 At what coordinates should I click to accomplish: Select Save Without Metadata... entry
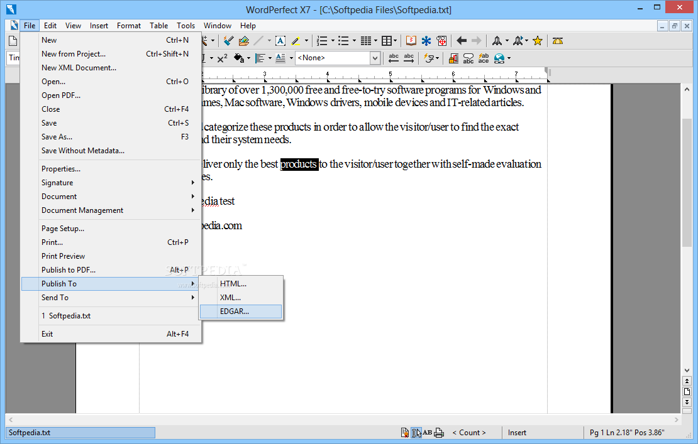(x=111, y=151)
